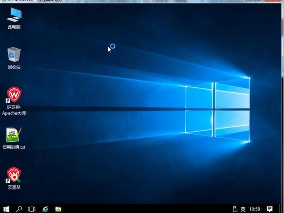Click the USB device tray icon
The height and width of the screenshot is (213, 284).
235,209
